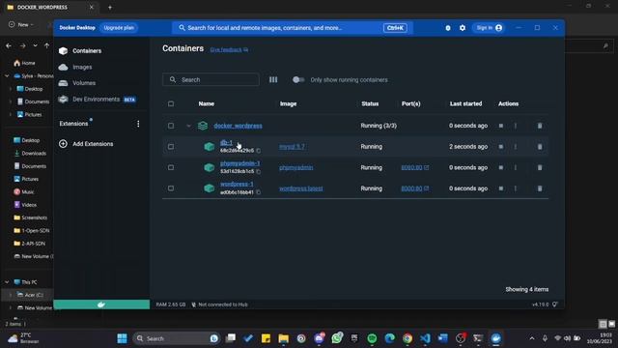This screenshot has width=618, height=348.
Task: Open the wordpress-1 container link
Action: point(237,184)
